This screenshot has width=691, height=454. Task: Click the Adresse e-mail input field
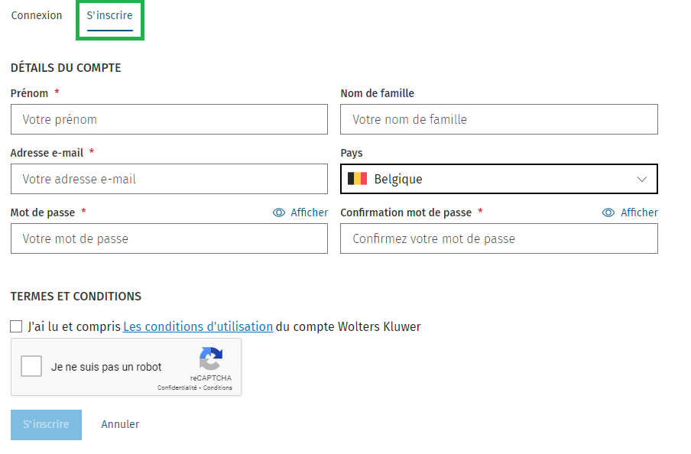point(169,179)
